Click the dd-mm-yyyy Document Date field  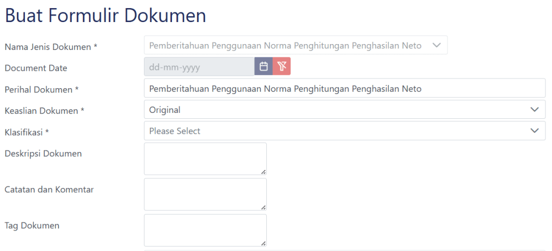click(199, 67)
